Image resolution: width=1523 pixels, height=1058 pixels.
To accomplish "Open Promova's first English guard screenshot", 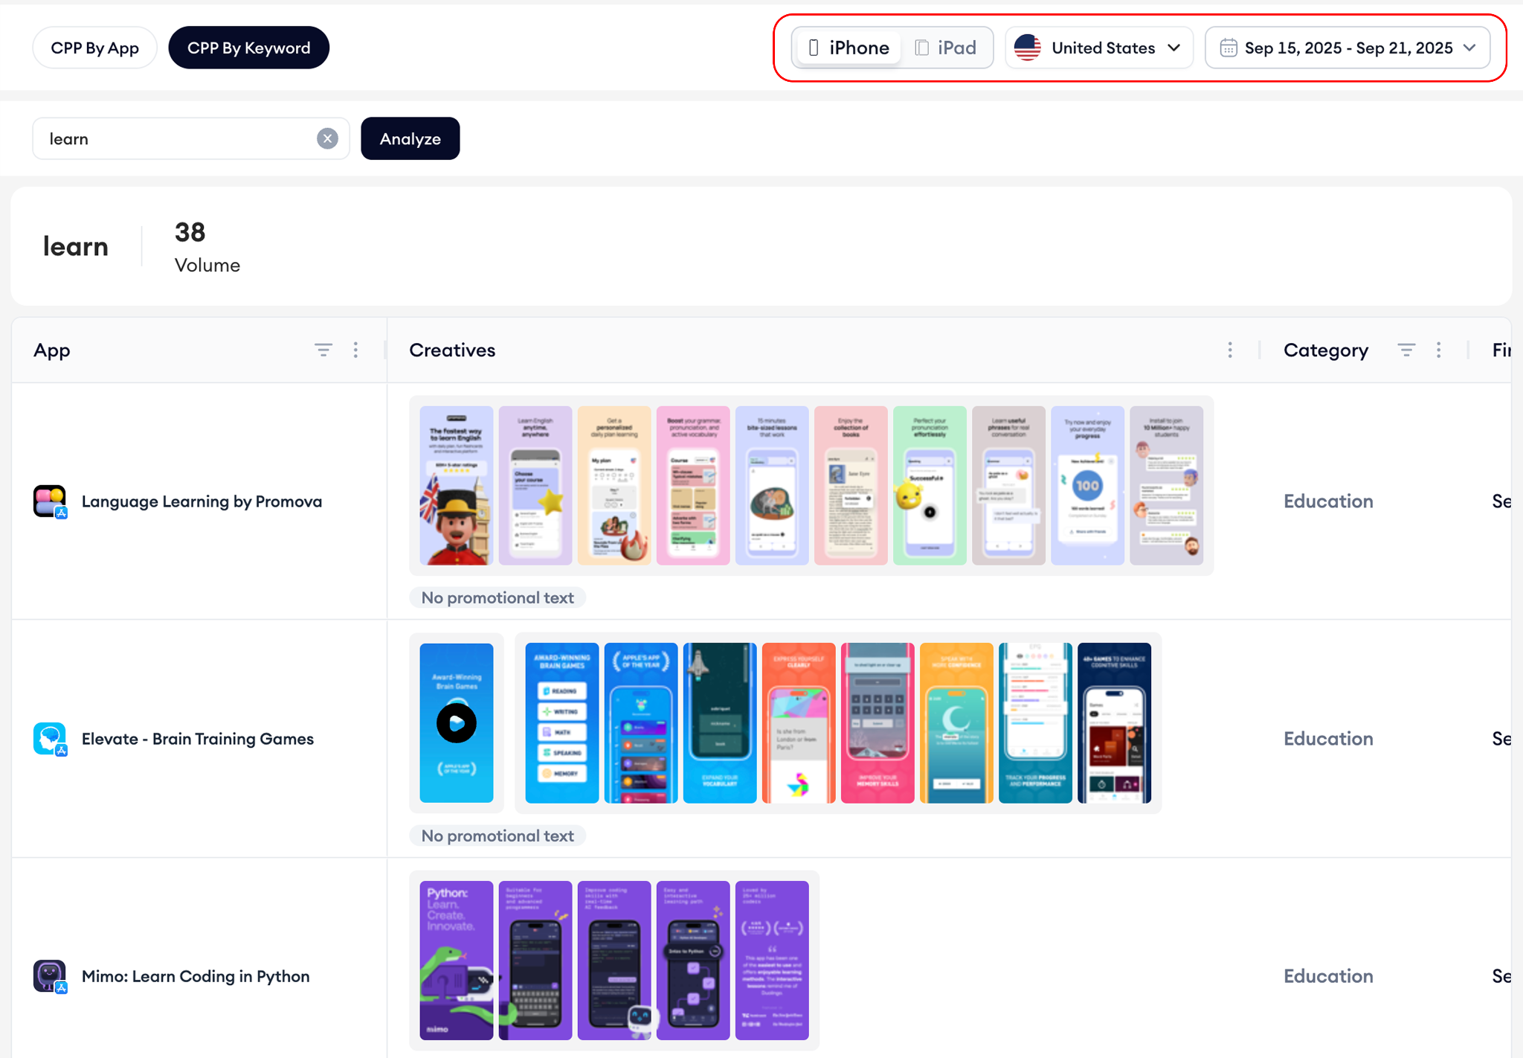I will click(x=456, y=485).
